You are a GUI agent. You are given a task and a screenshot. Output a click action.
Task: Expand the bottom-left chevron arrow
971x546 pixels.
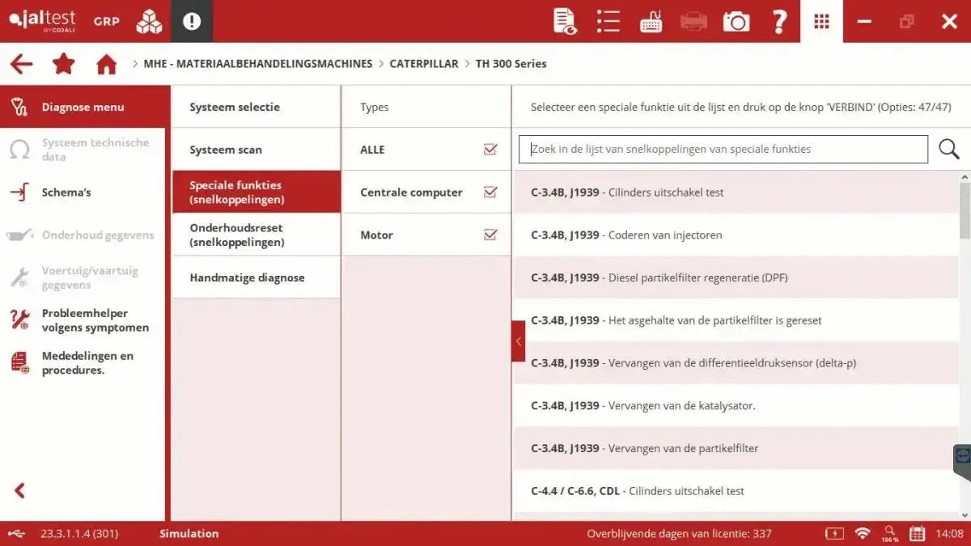pyautogui.click(x=18, y=489)
